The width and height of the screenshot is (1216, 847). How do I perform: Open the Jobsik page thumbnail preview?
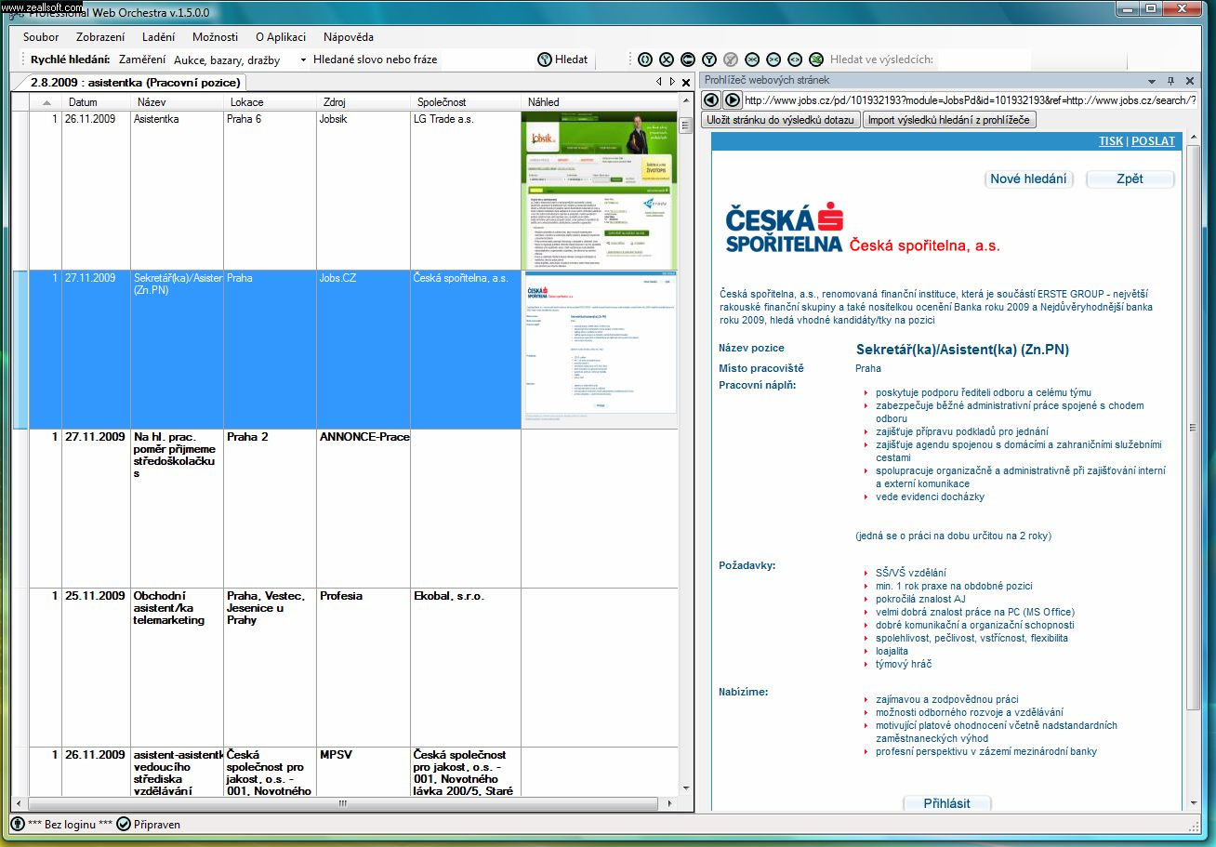[600, 191]
